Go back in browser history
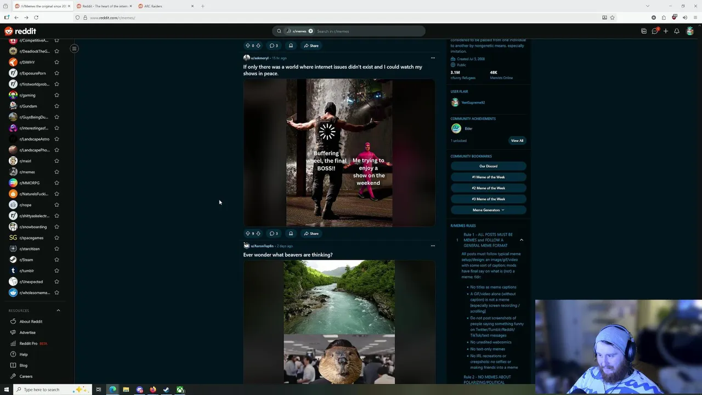This screenshot has height=395, width=702. 16,18
